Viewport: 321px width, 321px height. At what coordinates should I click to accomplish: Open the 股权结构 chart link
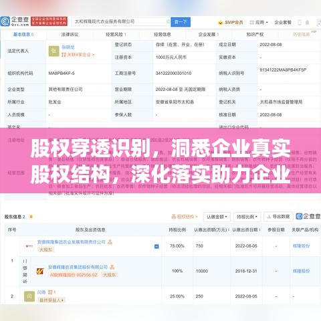click(x=185, y=217)
